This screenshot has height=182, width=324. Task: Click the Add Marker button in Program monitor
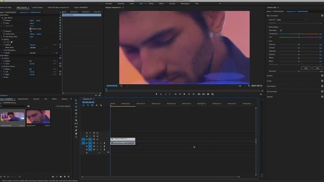(x=156, y=94)
